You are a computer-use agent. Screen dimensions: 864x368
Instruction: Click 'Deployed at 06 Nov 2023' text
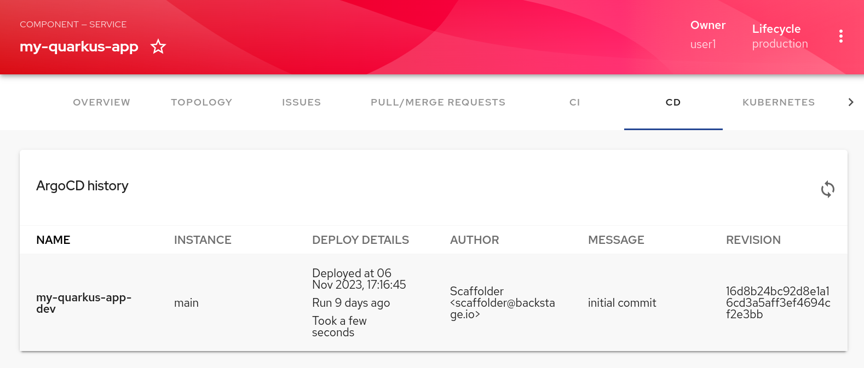pyautogui.click(x=359, y=279)
